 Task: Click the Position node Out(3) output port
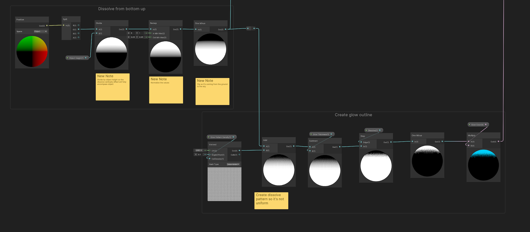click(x=47, y=26)
